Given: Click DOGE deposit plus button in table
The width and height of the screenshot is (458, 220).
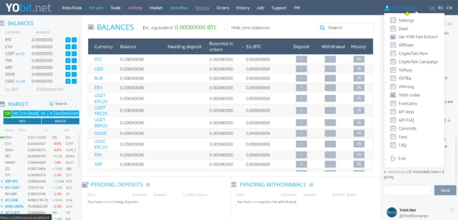Looking at the screenshot, I should point(301,133).
